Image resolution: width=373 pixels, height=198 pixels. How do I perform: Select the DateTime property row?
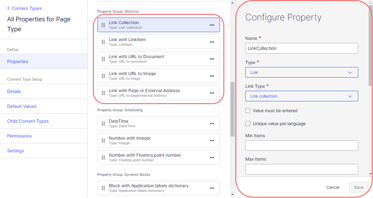click(159, 124)
